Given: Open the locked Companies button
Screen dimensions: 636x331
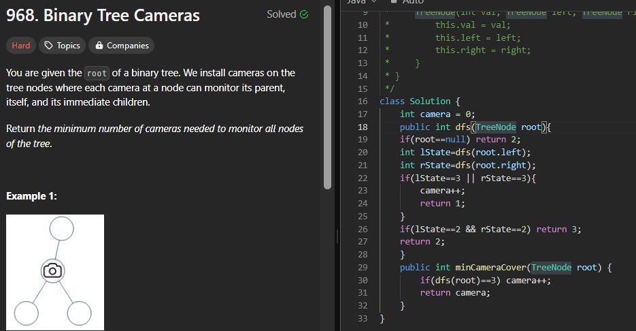Looking at the screenshot, I should click(122, 46).
